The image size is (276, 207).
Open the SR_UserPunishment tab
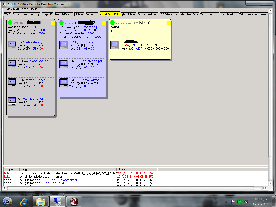click(x=254, y=14)
